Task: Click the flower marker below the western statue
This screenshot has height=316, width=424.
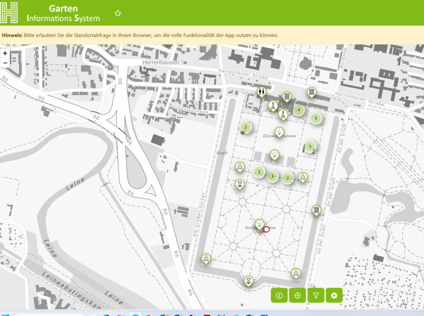Action: point(239,184)
